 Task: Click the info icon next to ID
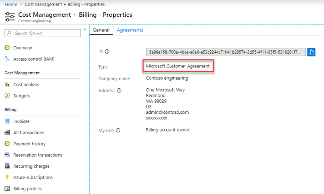pos(107,51)
